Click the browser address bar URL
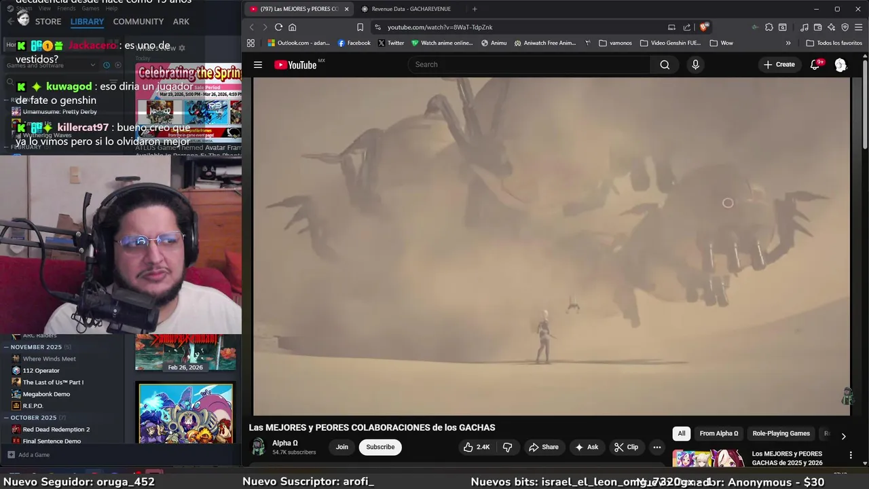Image resolution: width=869 pixels, height=489 pixels. pos(440,27)
